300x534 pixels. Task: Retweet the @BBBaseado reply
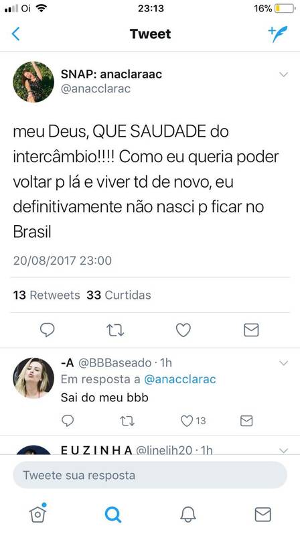point(128,421)
